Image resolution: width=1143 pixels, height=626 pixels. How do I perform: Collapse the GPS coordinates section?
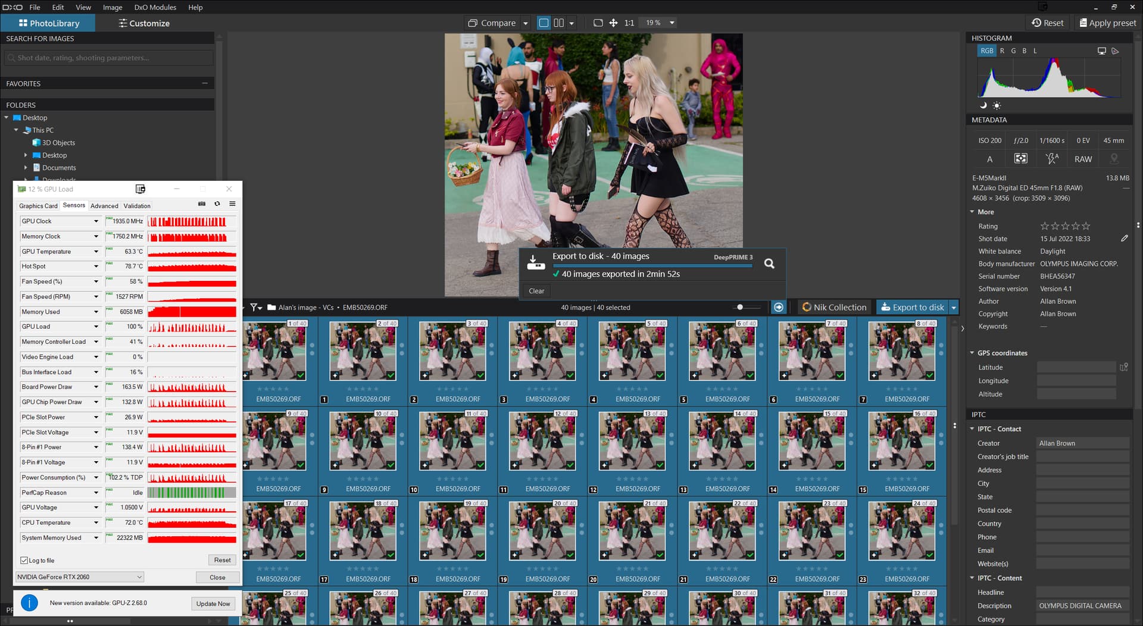(x=972, y=353)
